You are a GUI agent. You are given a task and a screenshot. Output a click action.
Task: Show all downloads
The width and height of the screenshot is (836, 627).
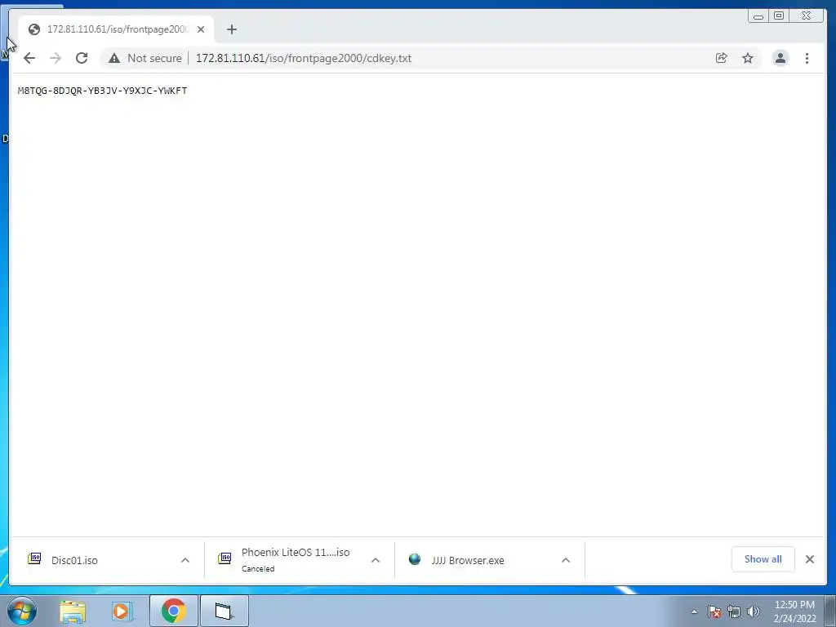[x=763, y=559]
